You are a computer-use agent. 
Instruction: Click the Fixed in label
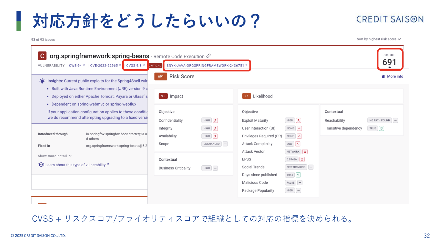pyautogui.click(x=44, y=146)
